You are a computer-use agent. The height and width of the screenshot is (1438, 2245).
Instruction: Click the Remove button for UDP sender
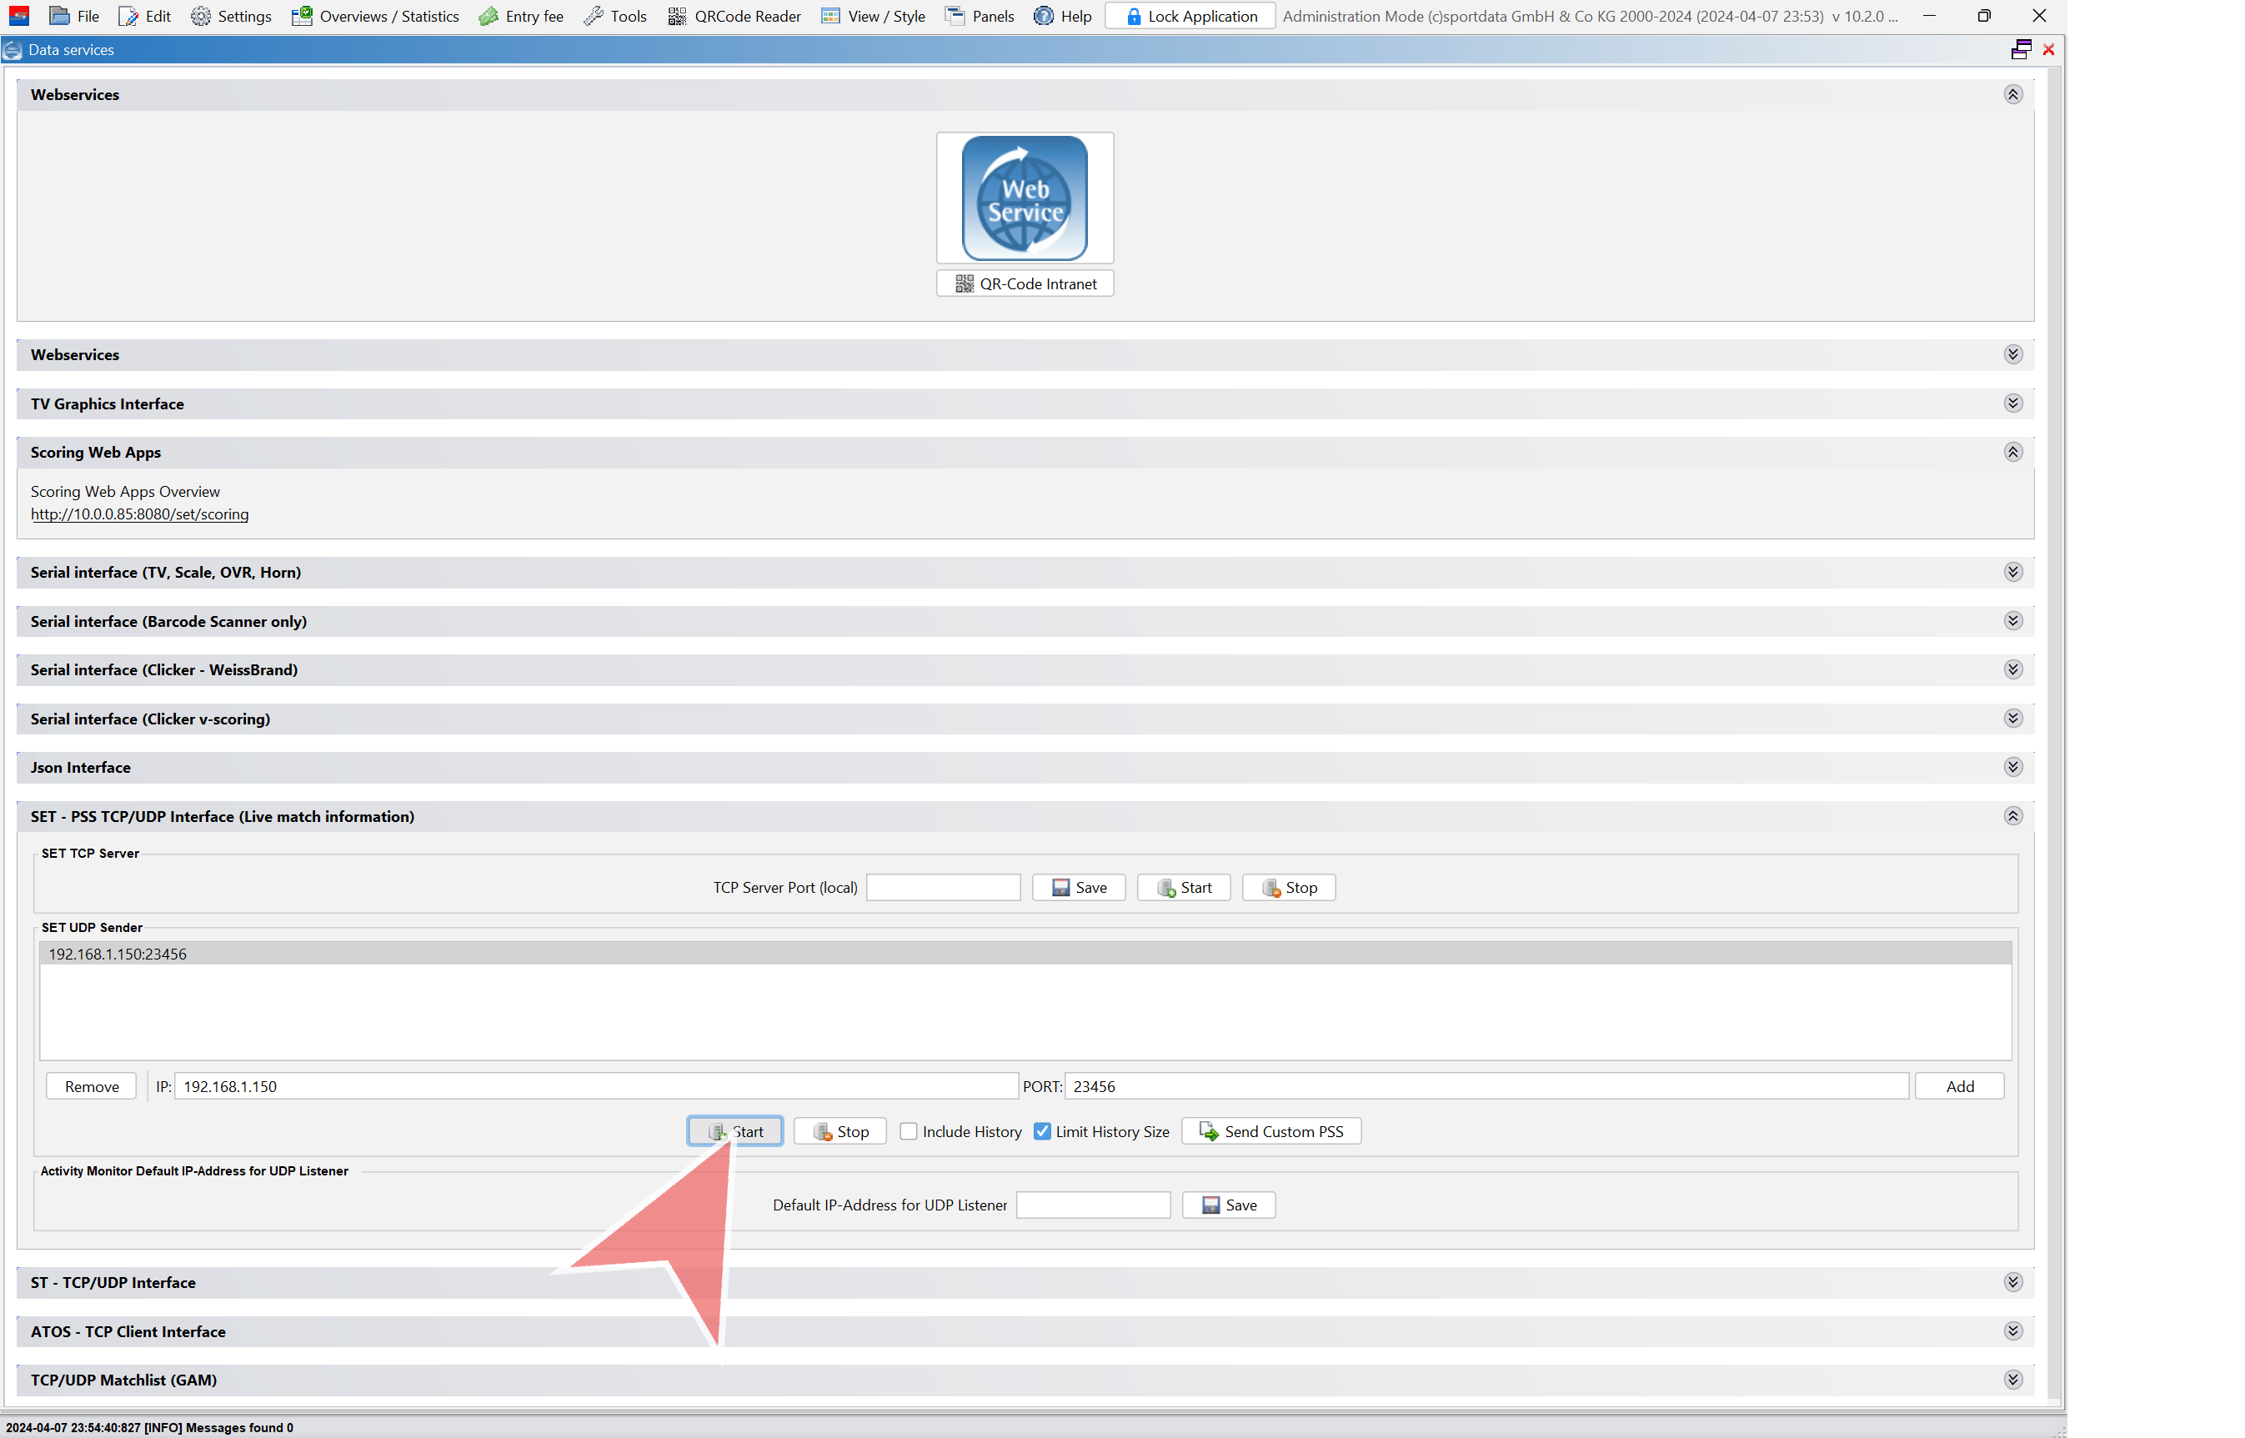[92, 1086]
